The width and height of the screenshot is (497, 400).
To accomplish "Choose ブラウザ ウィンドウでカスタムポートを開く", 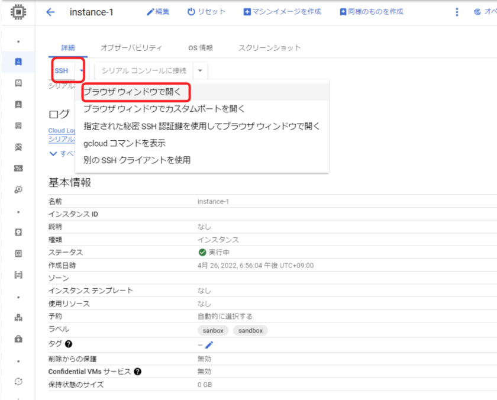I will point(202,109).
